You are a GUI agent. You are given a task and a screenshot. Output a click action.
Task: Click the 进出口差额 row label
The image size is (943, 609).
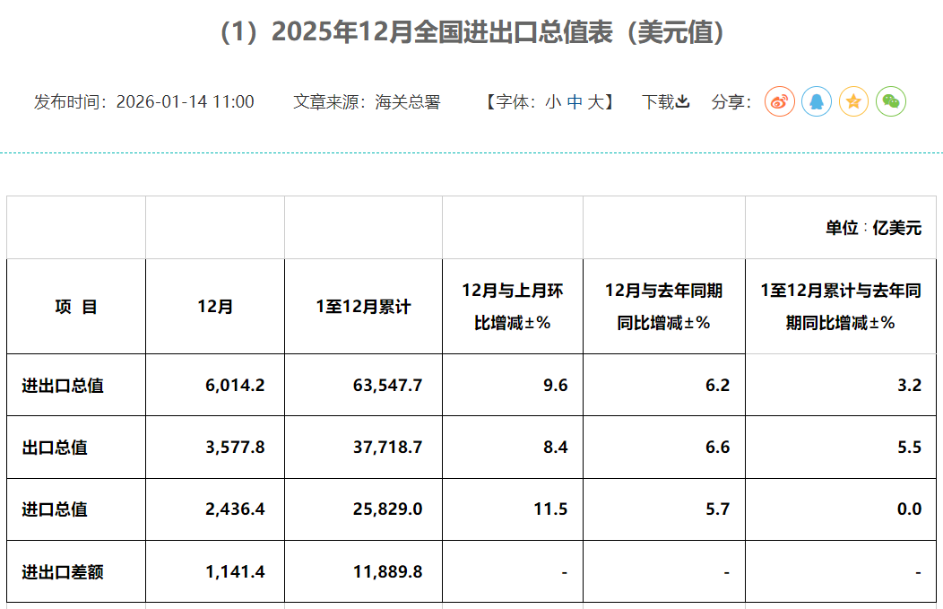pyautogui.click(x=63, y=571)
